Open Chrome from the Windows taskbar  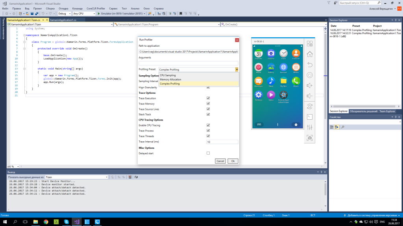(x=46, y=222)
